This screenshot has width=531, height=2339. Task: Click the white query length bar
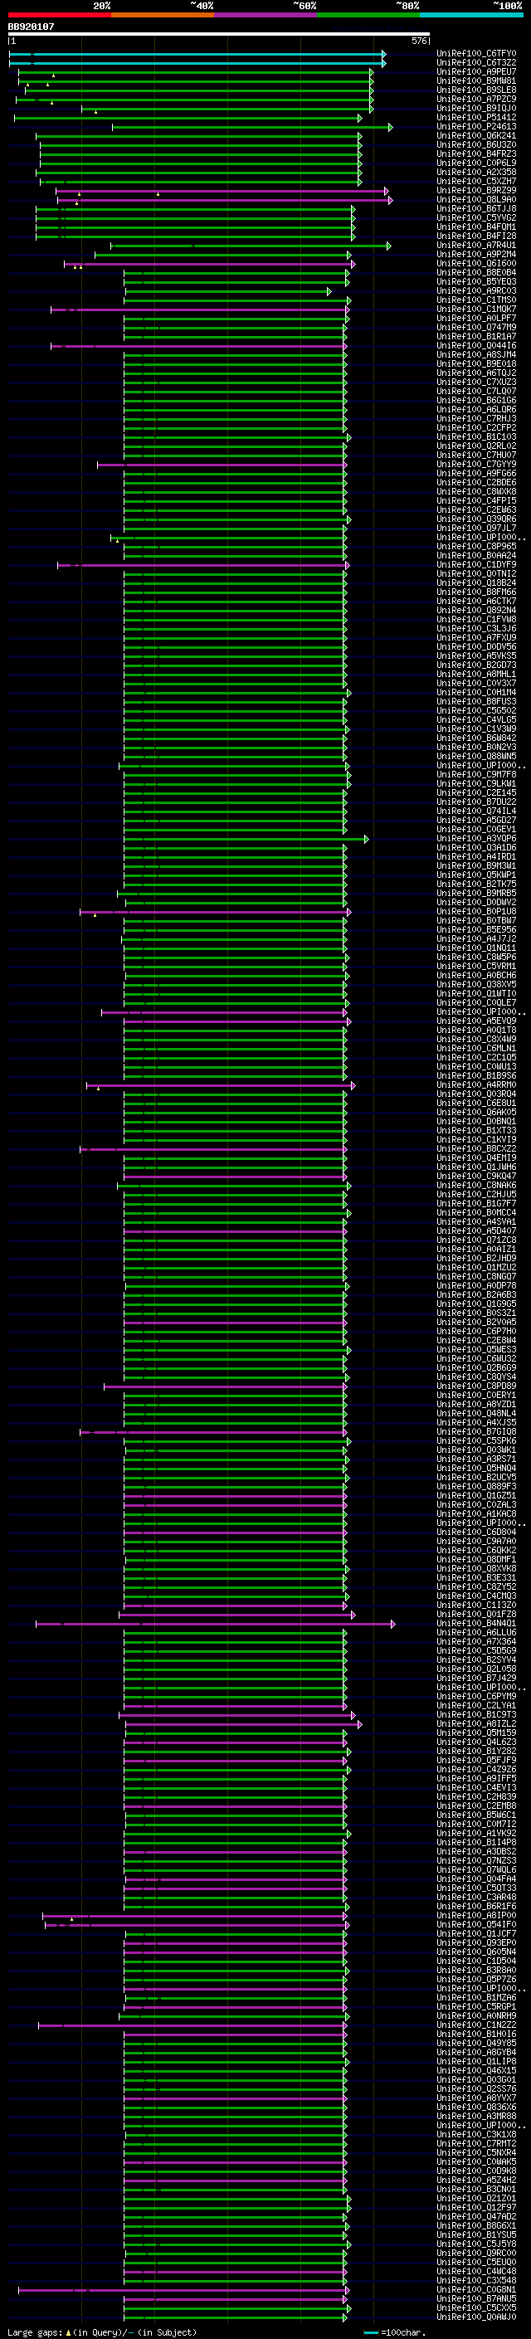(x=219, y=35)
